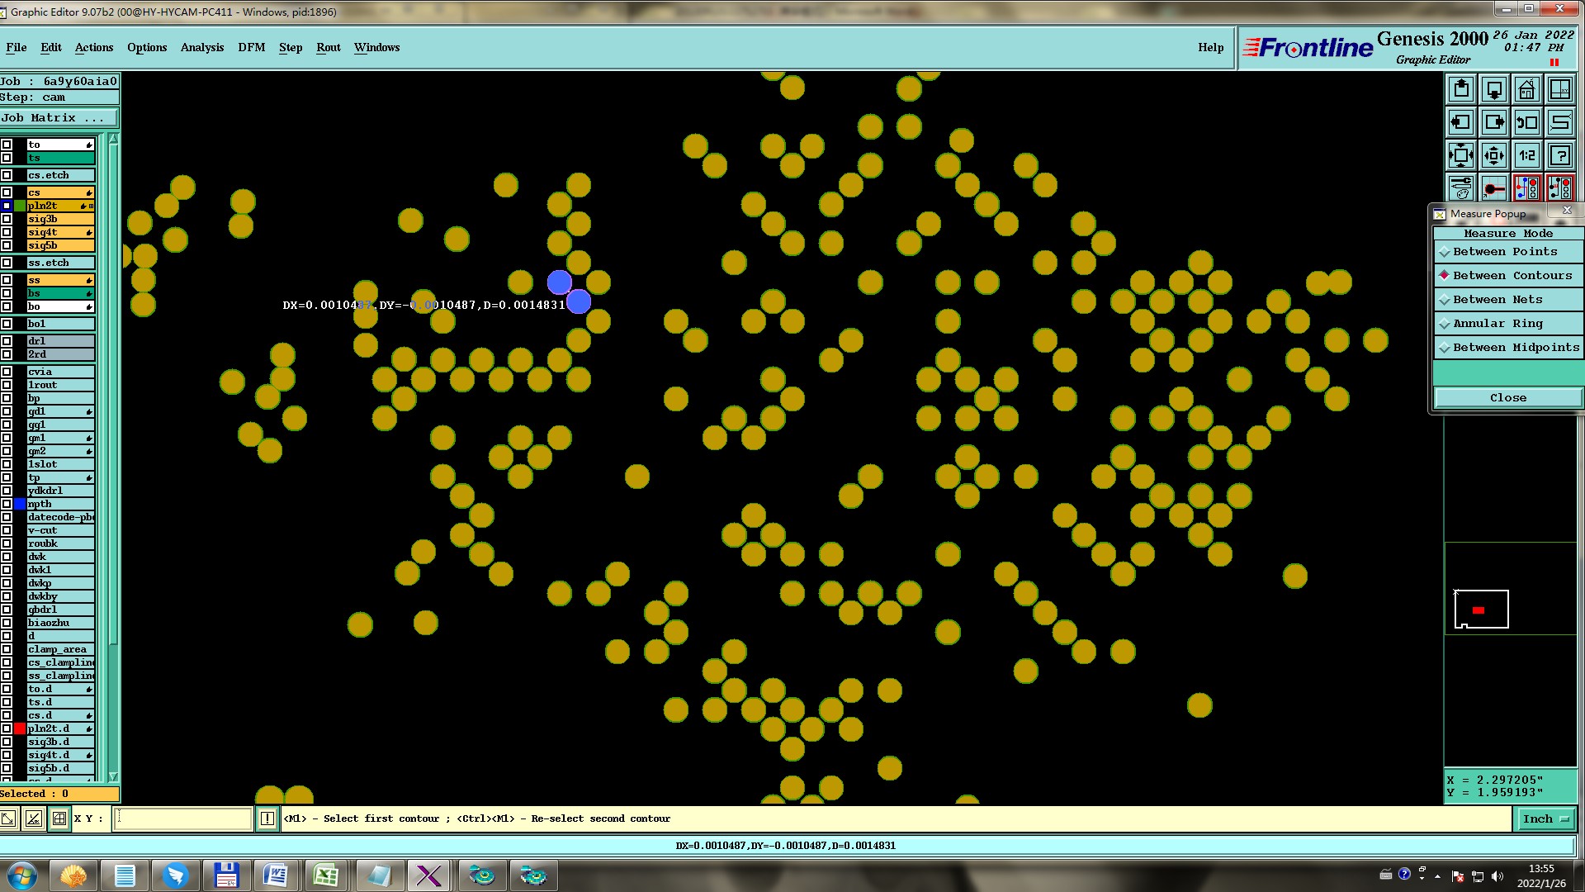This screenshot has height=892, width=1585.
Task: Open the Job Matrix expander
Action: point(53,118)
